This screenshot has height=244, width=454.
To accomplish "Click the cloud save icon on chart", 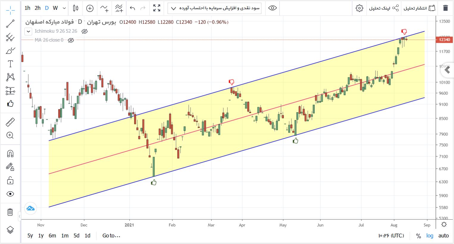I will 31,208.
